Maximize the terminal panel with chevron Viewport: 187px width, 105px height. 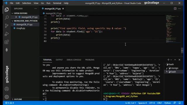coord(175,60)
